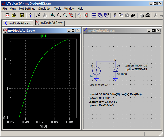Click the Pick Visible Traces icon
Screen dimensions: 164x137
coord(80,15)
